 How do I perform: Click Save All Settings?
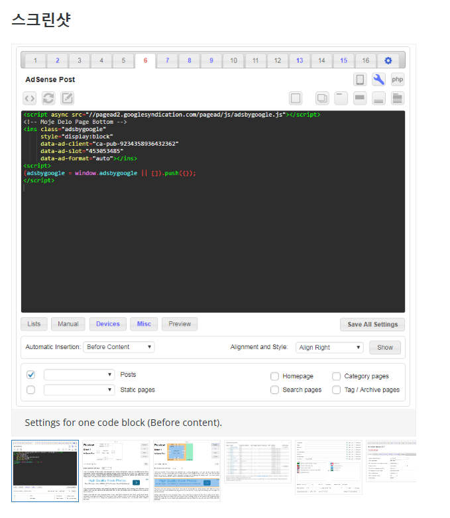(372, 325)
